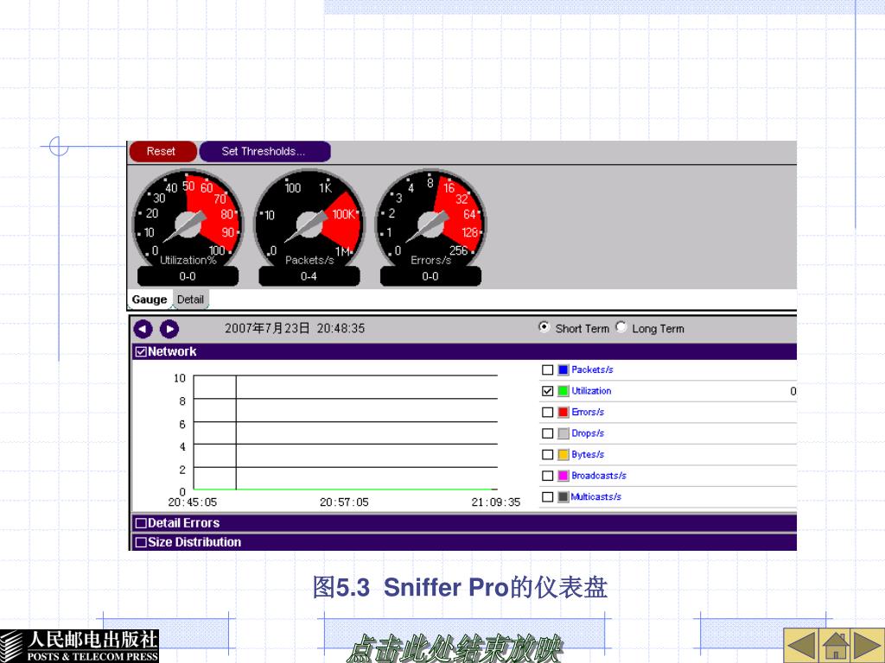The image size is (885, 663).
Task: Click the home slide icon
Action: [x=835, y=646]
